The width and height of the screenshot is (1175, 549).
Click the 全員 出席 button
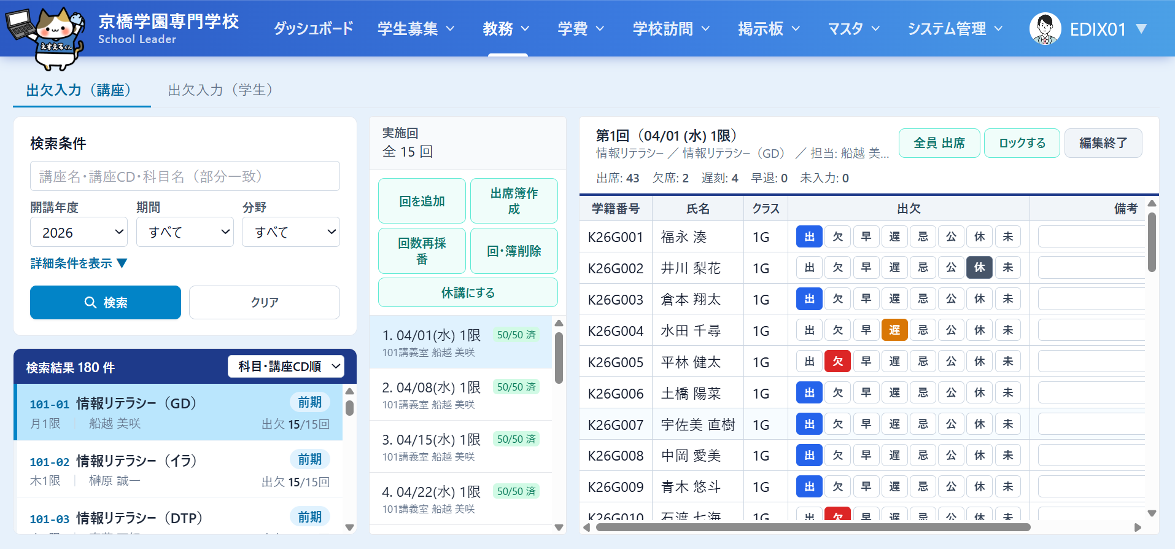pos(939,143)
